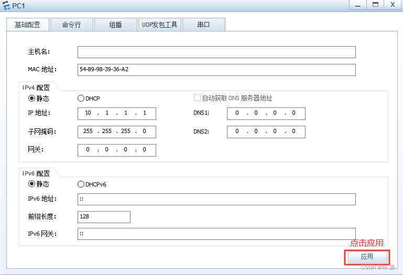
Task: Open the UDP发包工具 tab
Action: coord(160,25)
